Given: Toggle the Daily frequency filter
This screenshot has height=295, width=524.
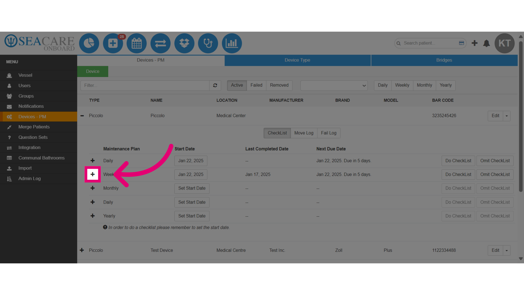Looking at the screenshot, I should pyautogui.click(x=383, y=85).
